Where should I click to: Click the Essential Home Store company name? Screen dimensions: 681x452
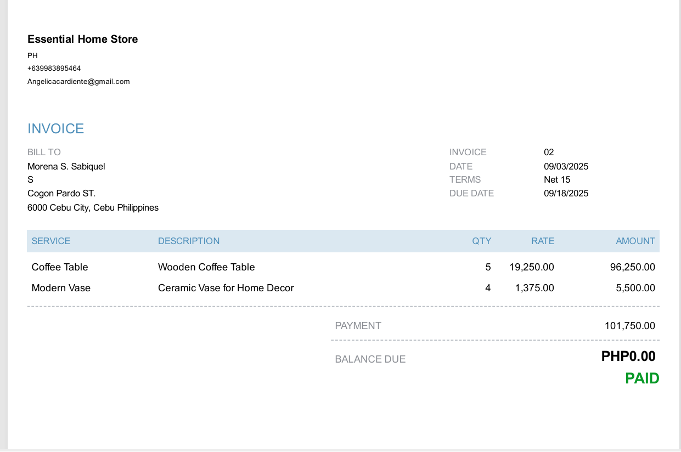[x=82, y=39]
